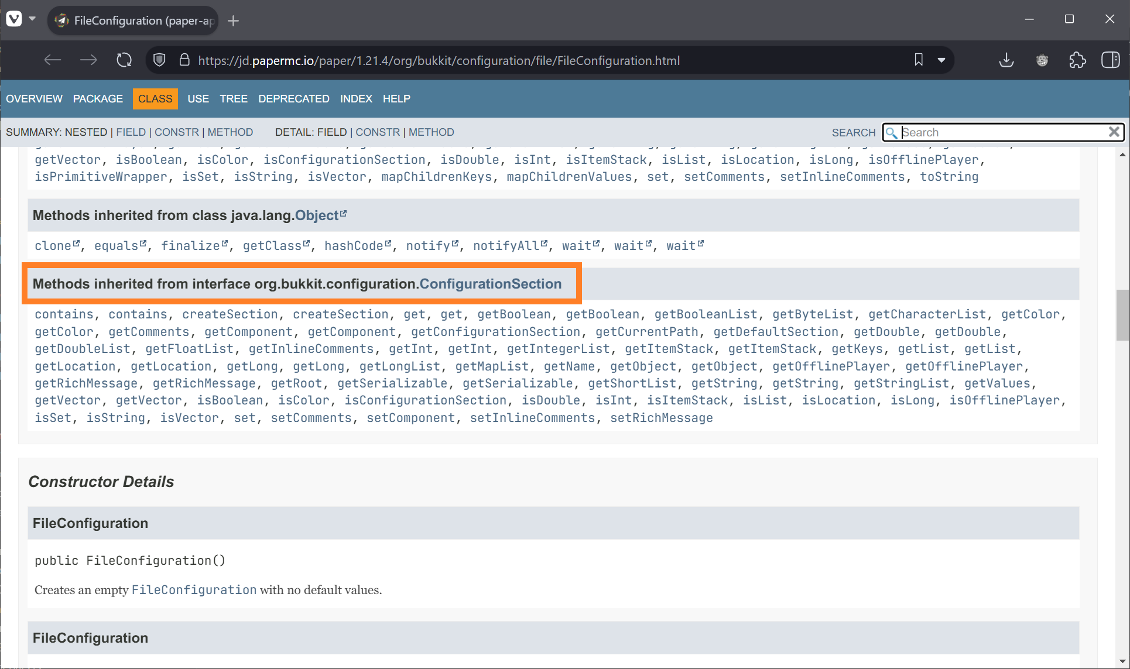Switch to the INDEX navigation item
The image size is (1130, 669).
coord(356,98)
